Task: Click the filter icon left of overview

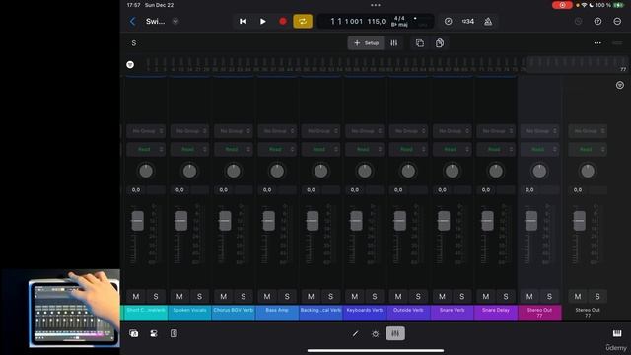Action: 130,64
